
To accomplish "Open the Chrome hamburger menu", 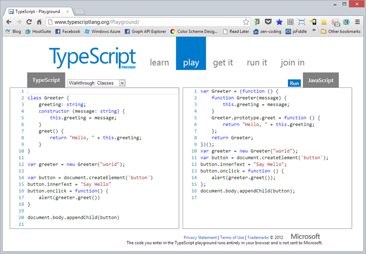I will tap(357, 22).
